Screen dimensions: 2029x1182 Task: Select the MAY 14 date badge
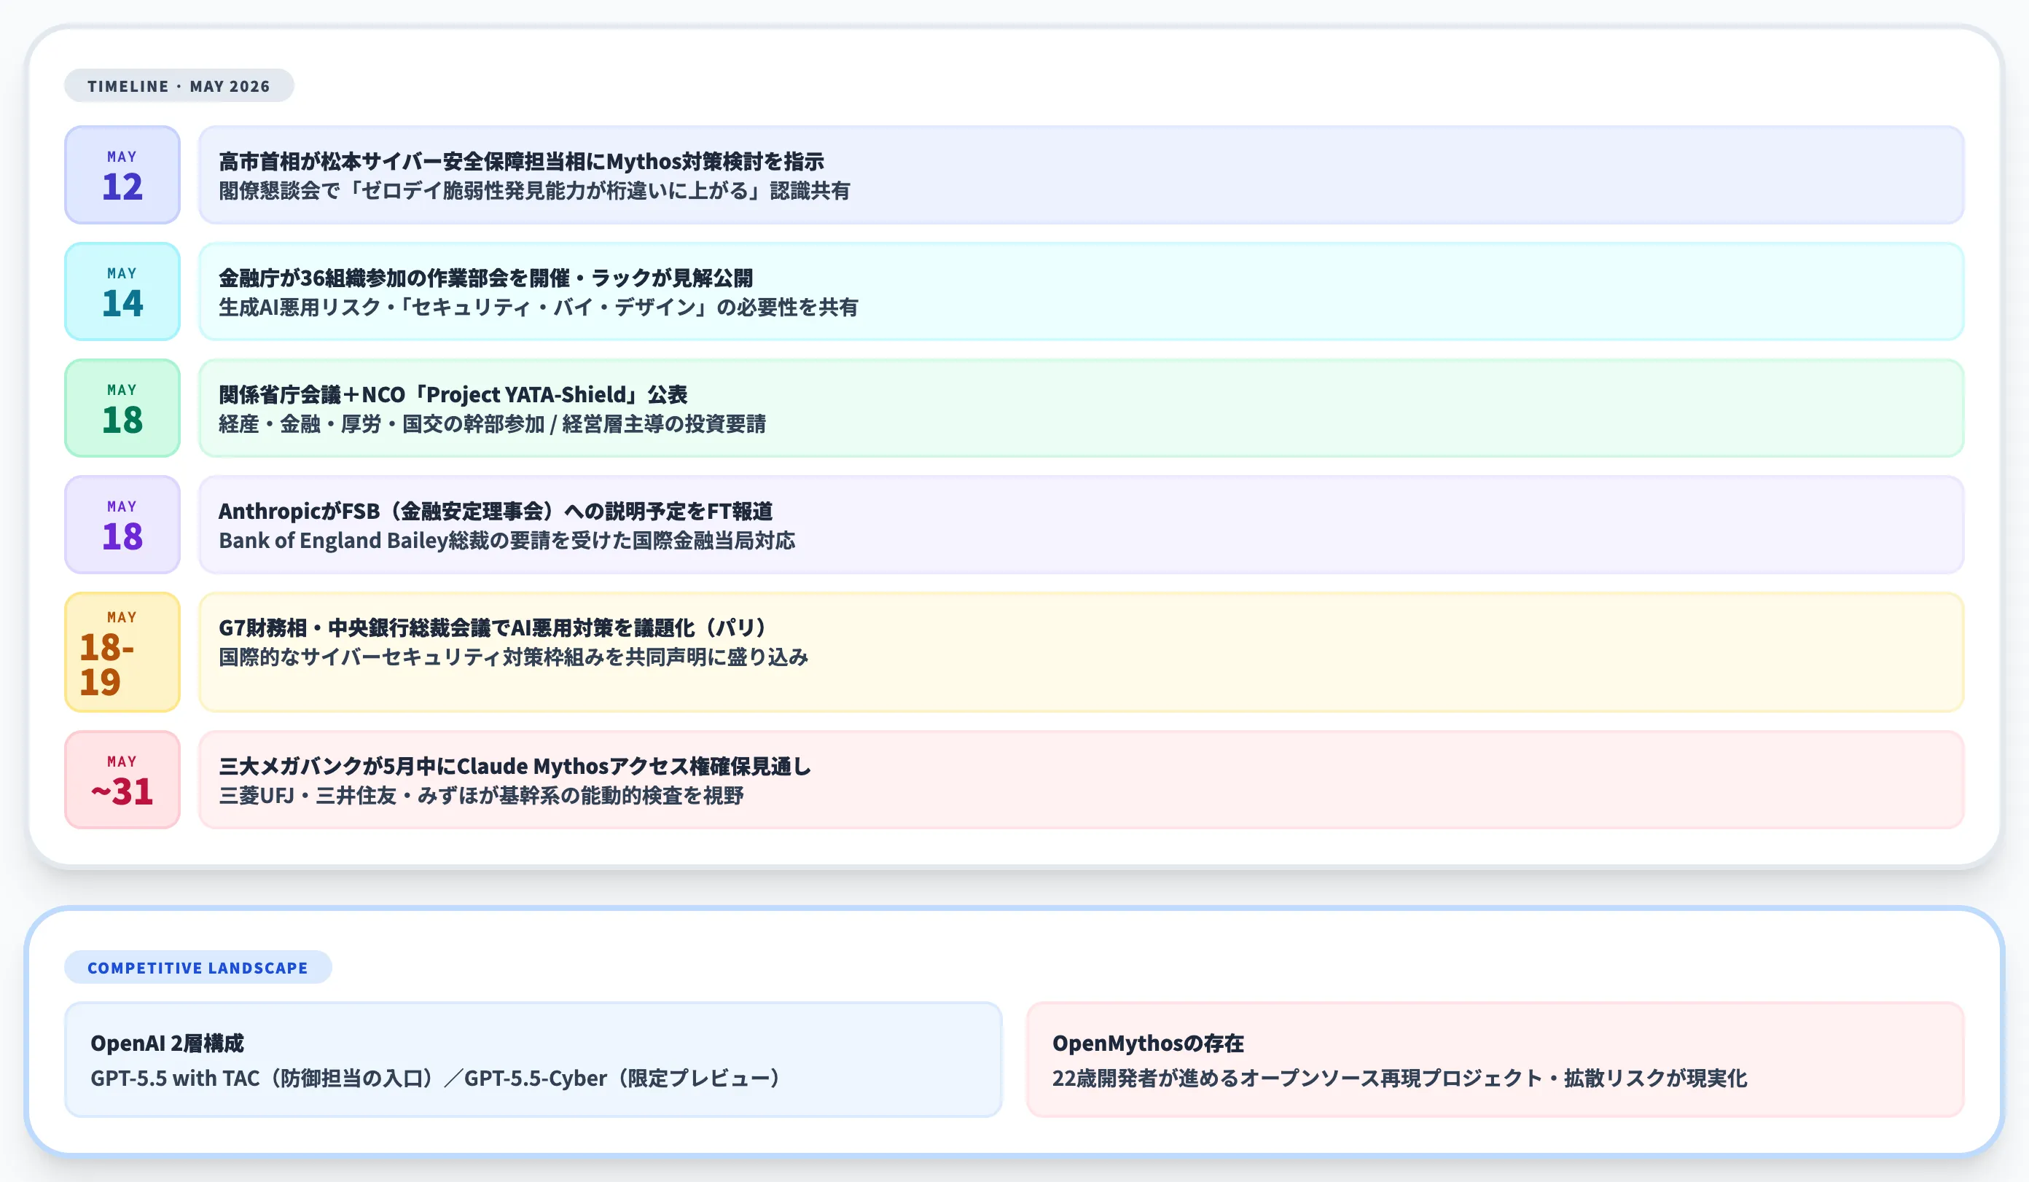(x=122, y=291)
